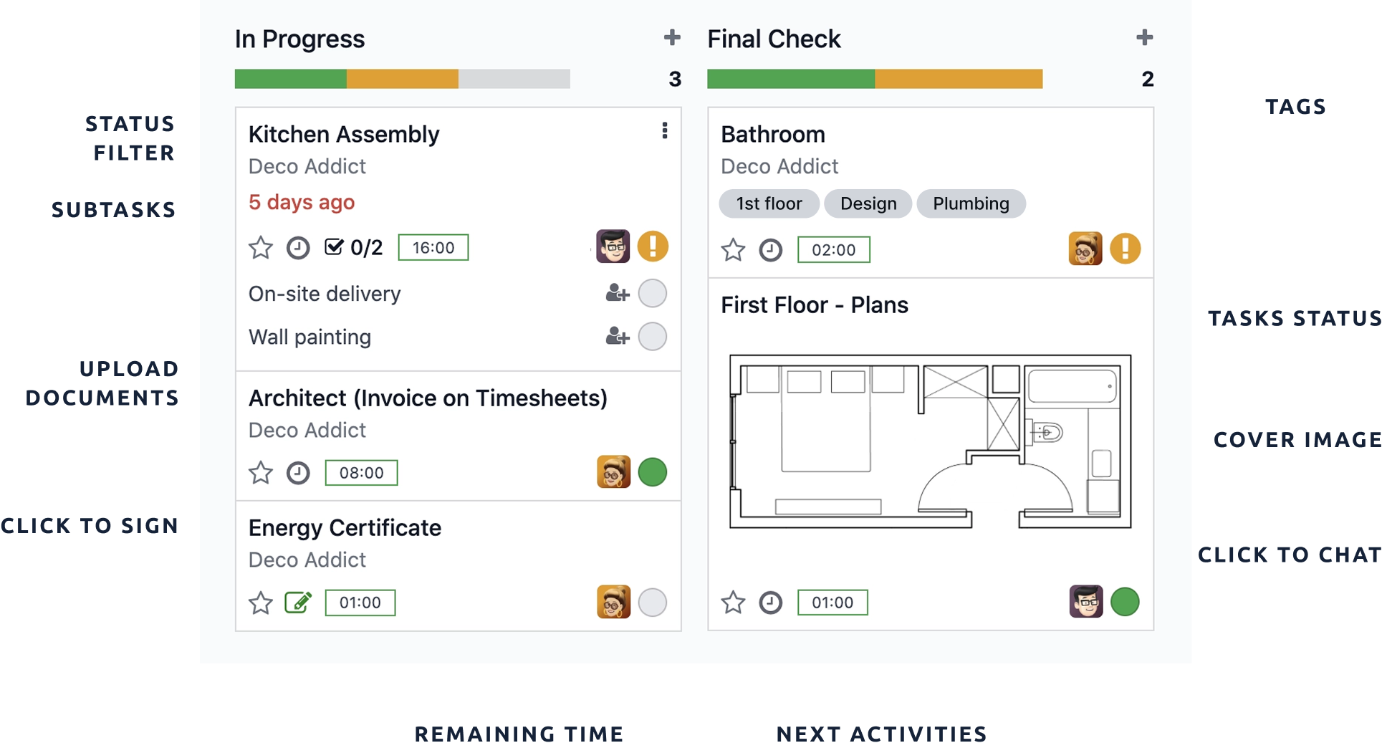1382x748 pixels.
Task: Assign a user to Wall painting subtask
Action: tap(617, 336)
